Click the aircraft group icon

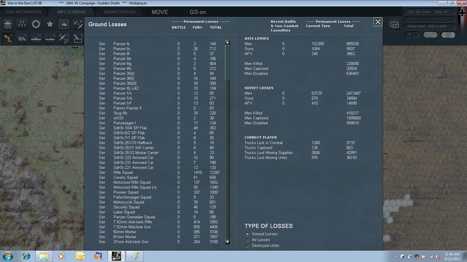tap(78, 24)
